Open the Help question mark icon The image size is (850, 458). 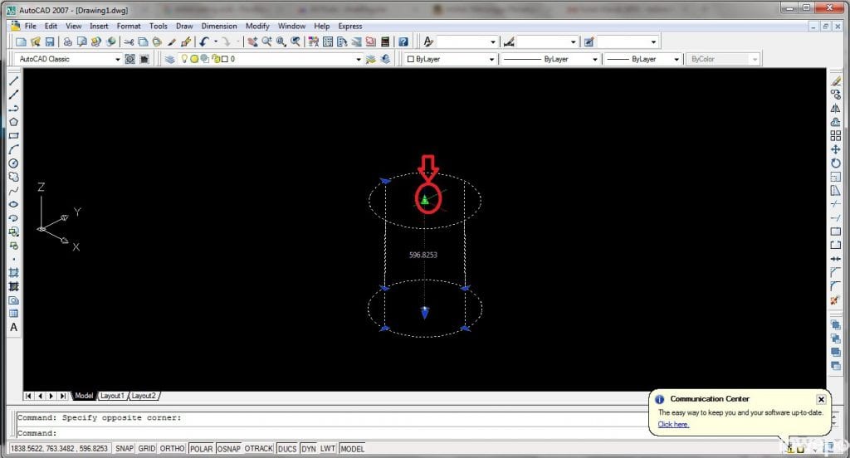pos(403,41)
